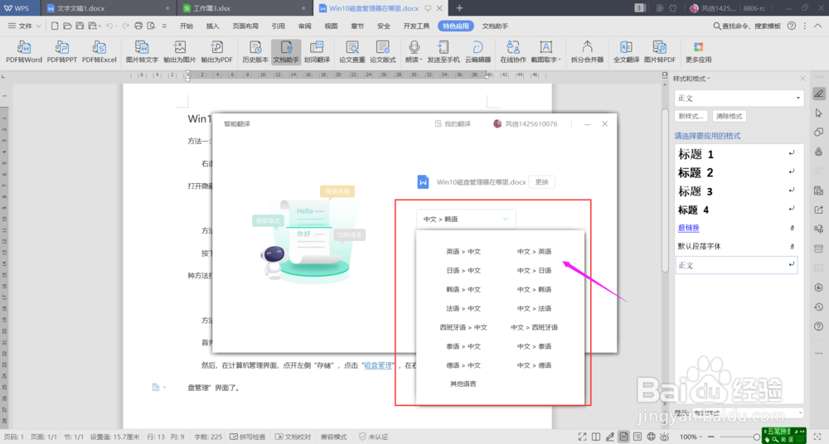Enable eye-protection mode icon in status bar
The image size is (829, 444).
(x=665, y=437)
